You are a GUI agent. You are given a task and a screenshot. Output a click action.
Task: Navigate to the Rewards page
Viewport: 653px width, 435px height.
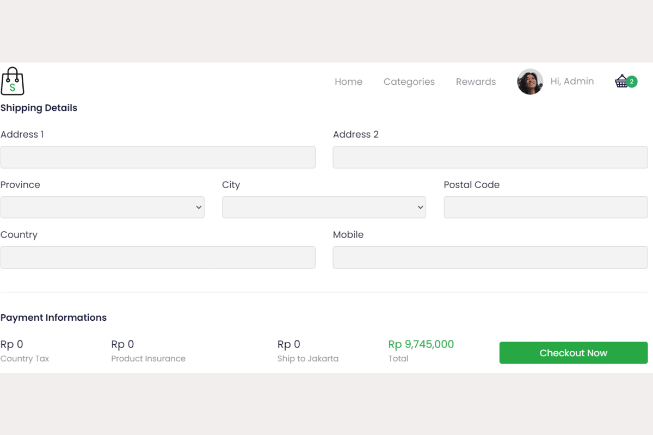(476, 82)
